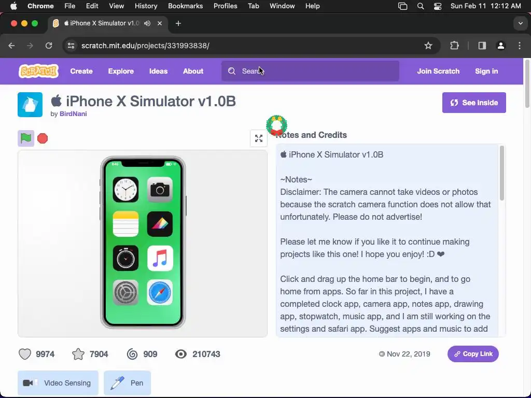The image size is (531, 398).
Task: Focus the Scratch search field
Action: 310,71
